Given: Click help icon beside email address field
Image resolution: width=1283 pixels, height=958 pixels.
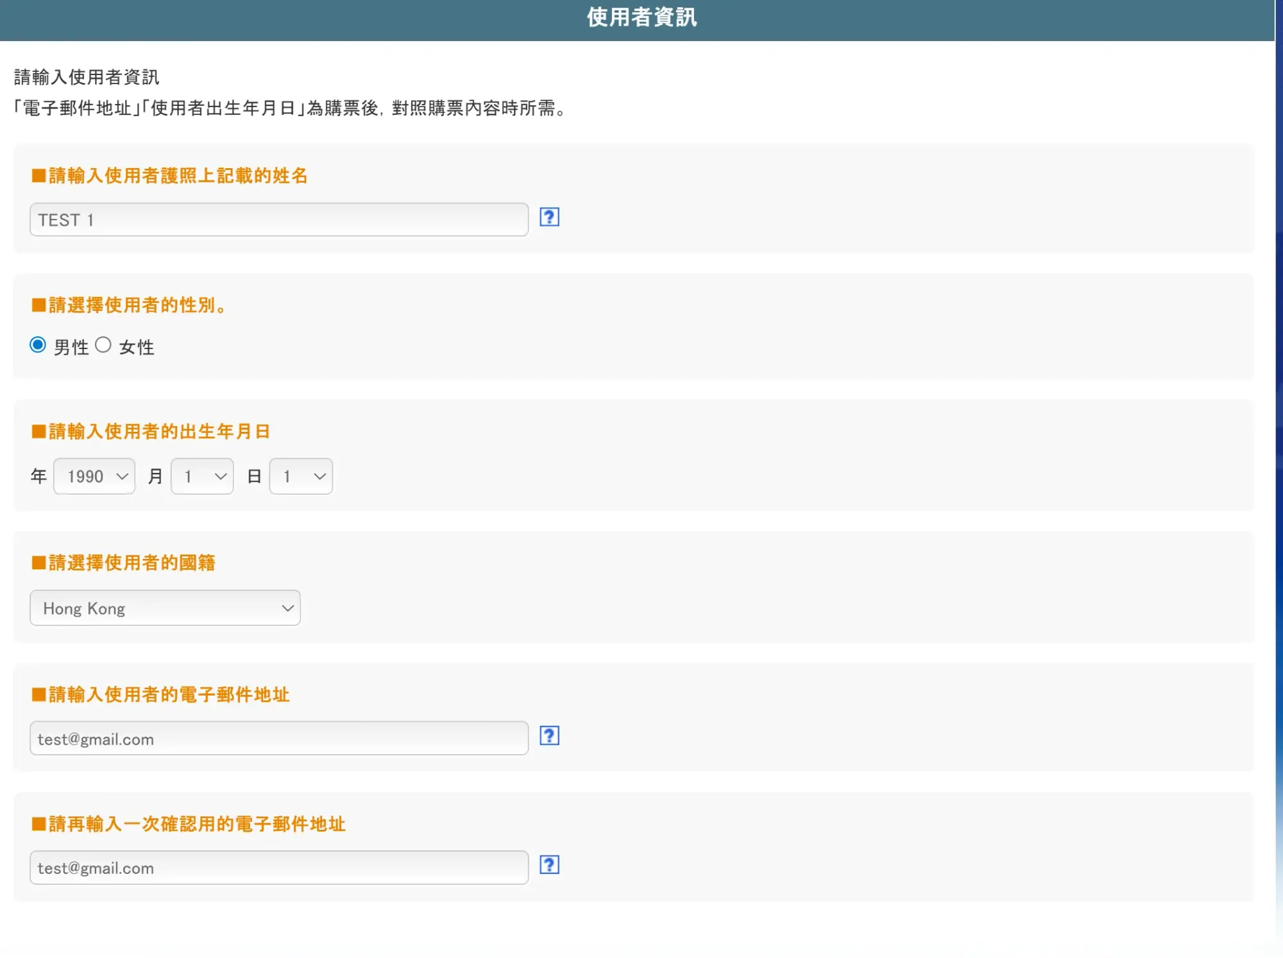Looking at the screenshot, I should [x=549, y=736].
